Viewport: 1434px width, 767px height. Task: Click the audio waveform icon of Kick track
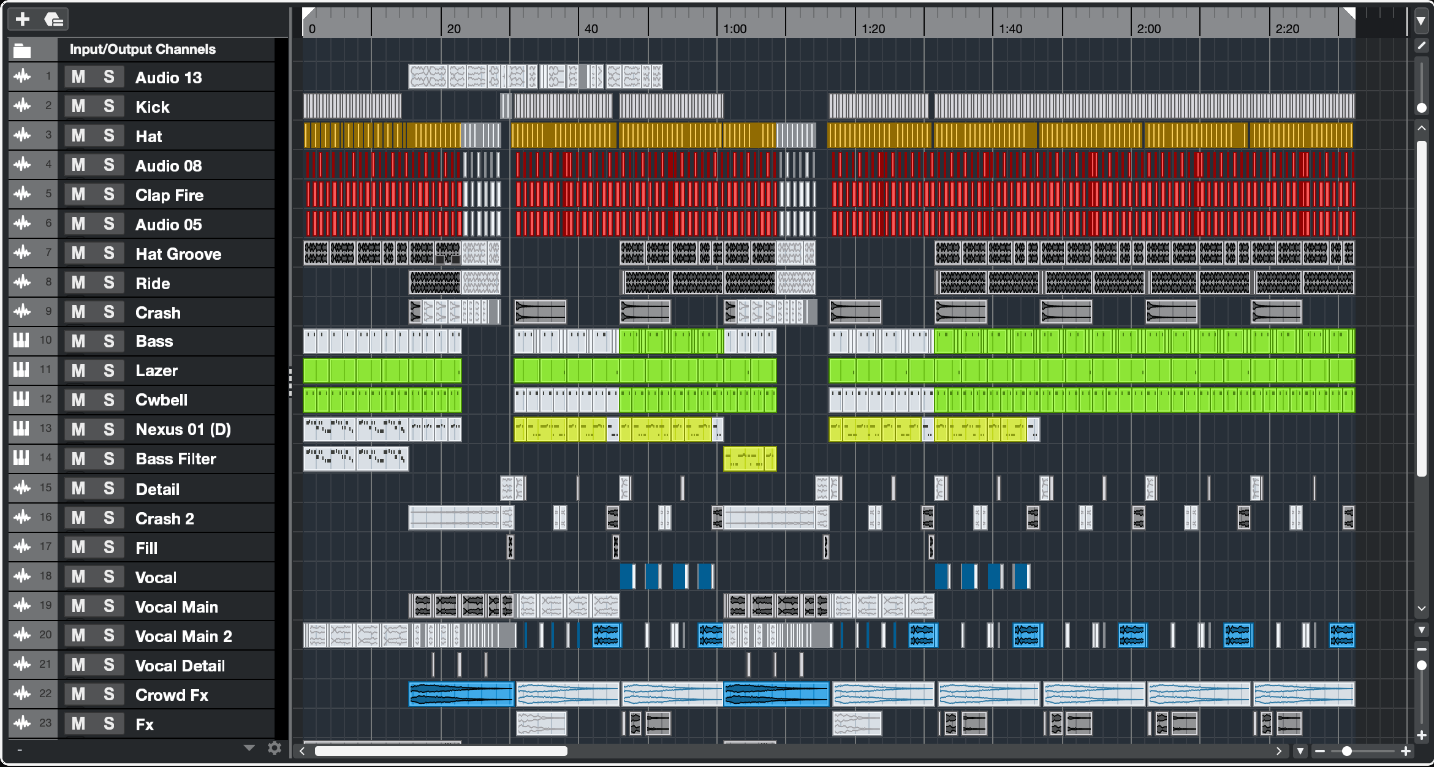[23, 106]
